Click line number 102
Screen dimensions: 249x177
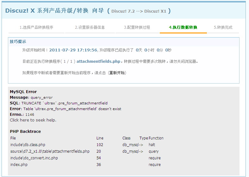100,145
